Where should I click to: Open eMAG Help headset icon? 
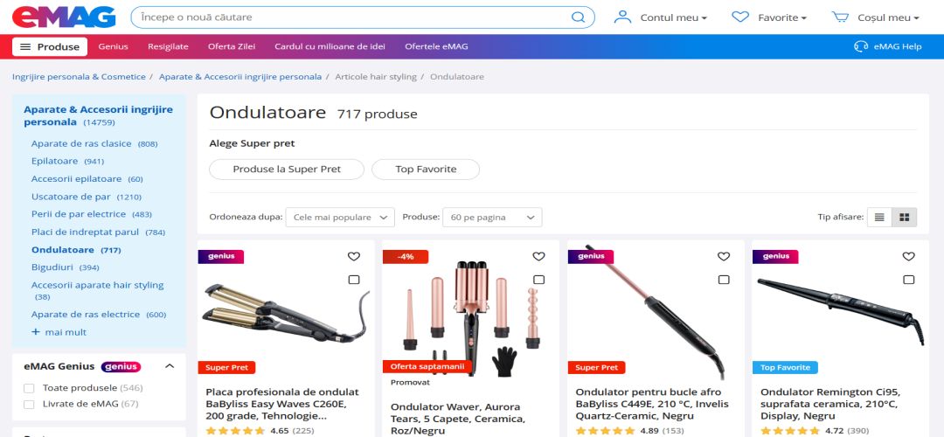click(x=861, y=46)
